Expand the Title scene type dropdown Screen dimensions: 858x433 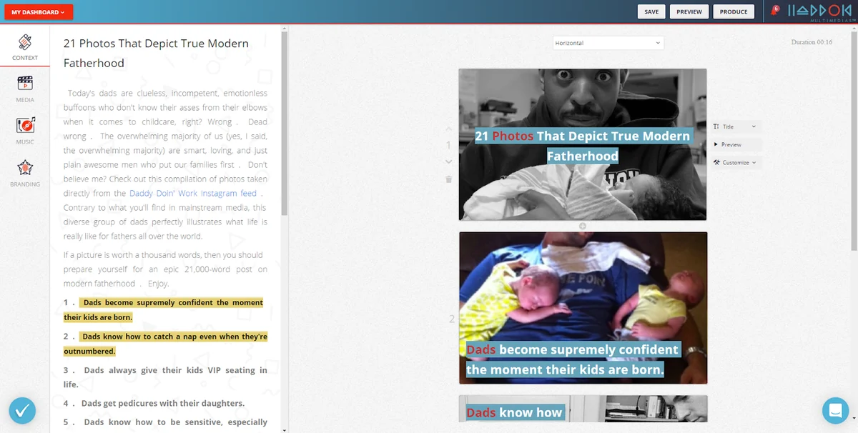point(735,126)
